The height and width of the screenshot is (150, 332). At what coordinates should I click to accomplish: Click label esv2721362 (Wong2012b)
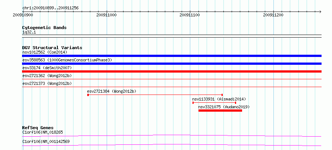coord(47,76)
